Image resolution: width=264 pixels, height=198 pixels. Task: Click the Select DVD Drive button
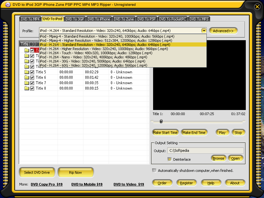click(x=37, y=172)
